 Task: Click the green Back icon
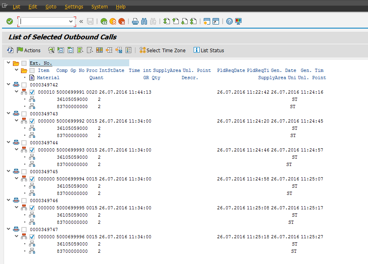(104, 22)
